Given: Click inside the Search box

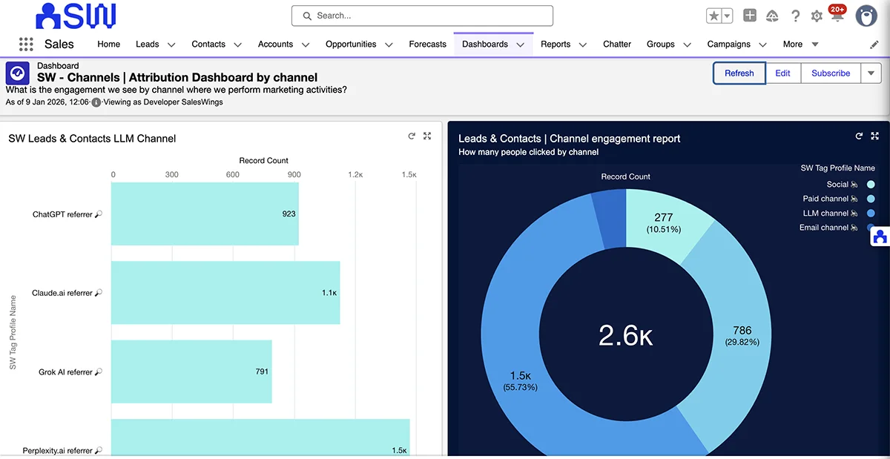Looking at the screenshot, I should (423, 16).
